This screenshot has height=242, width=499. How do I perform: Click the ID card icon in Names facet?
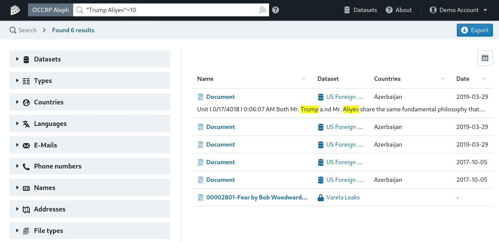(26, 188)
